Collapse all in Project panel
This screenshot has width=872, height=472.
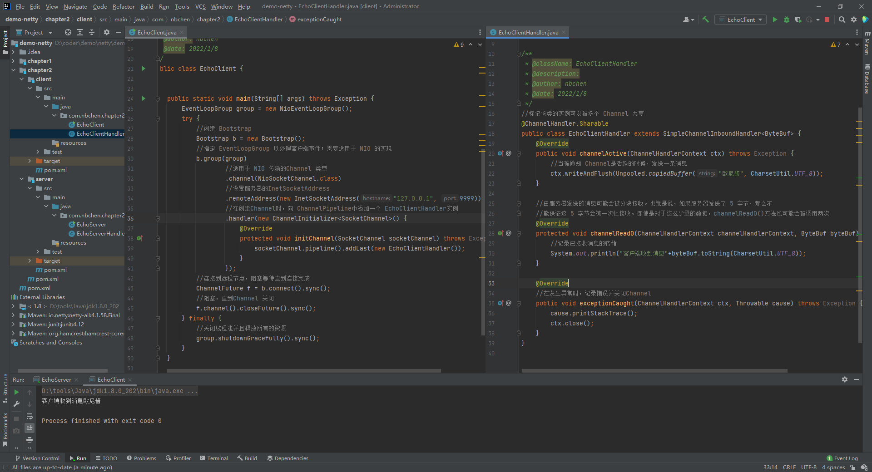tap(92, 32)
